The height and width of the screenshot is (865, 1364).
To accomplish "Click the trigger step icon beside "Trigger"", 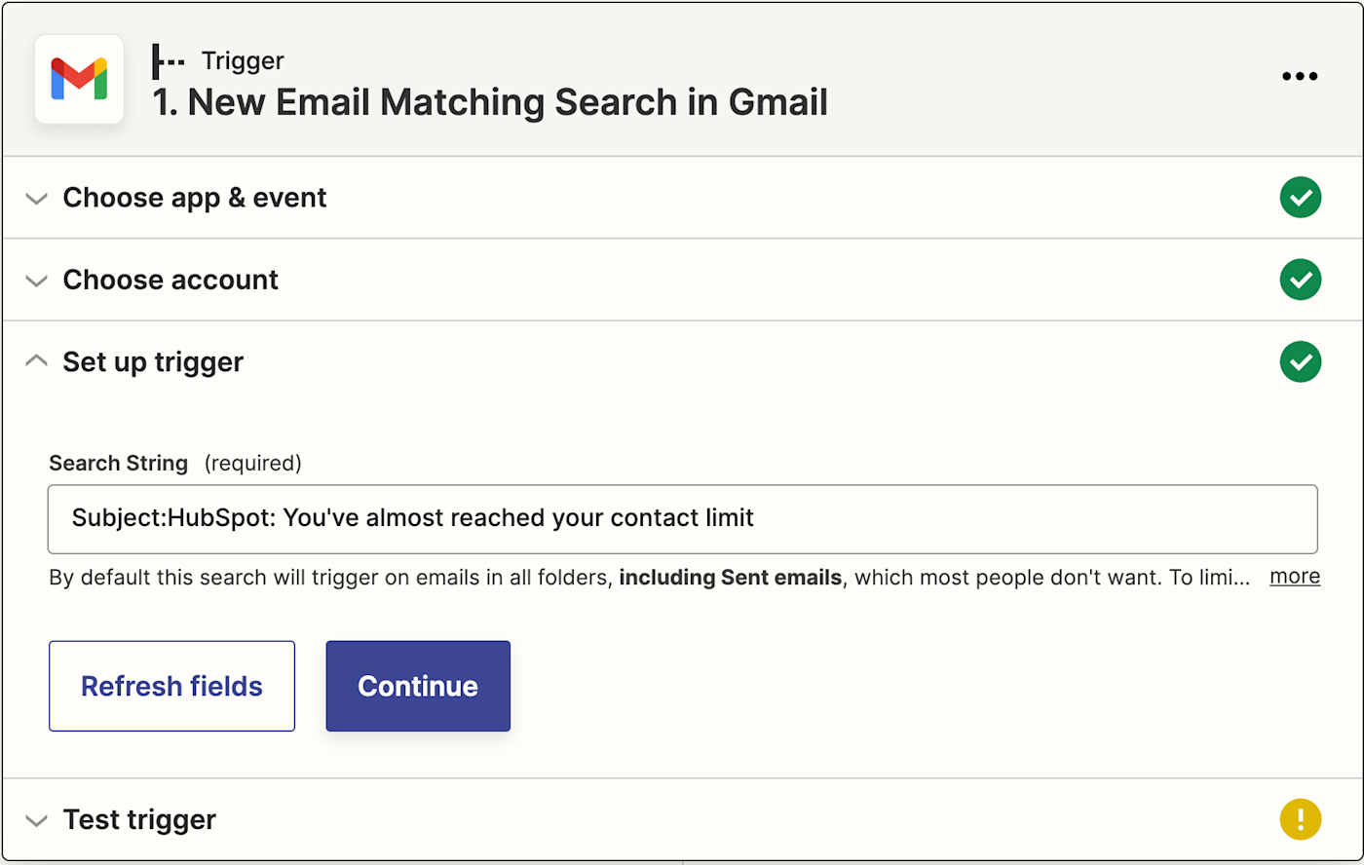I will 169,61.
